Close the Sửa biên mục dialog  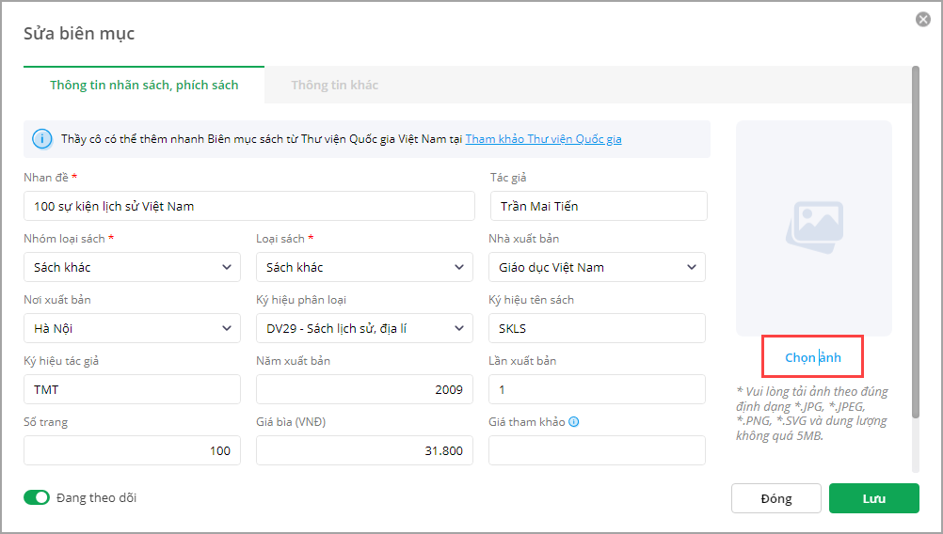point(923,20)
